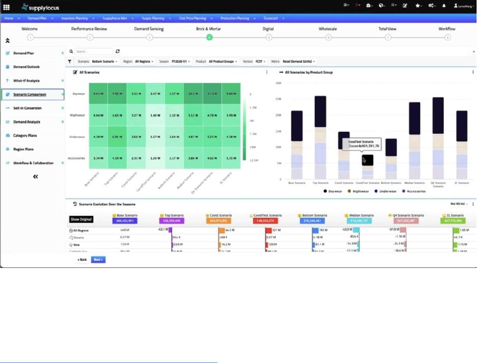
Task: Open the Scenario Evolution panel kebab menu
Action: [473, 204]
